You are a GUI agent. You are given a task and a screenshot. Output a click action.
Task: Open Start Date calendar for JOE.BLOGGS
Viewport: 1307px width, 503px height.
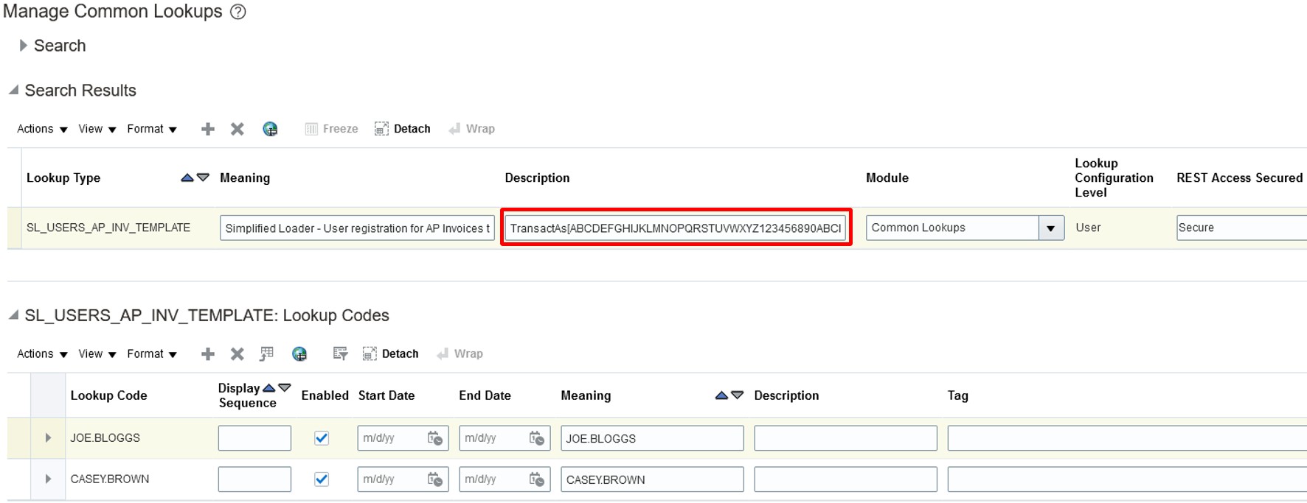coord(435,438)
